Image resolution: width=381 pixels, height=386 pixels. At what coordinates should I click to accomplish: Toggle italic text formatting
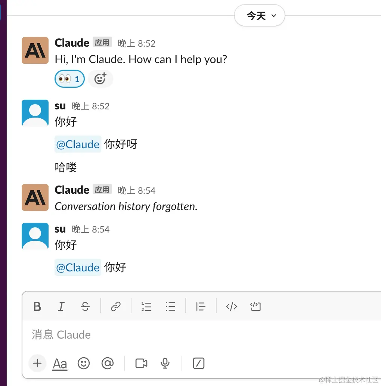coord(61,306)
